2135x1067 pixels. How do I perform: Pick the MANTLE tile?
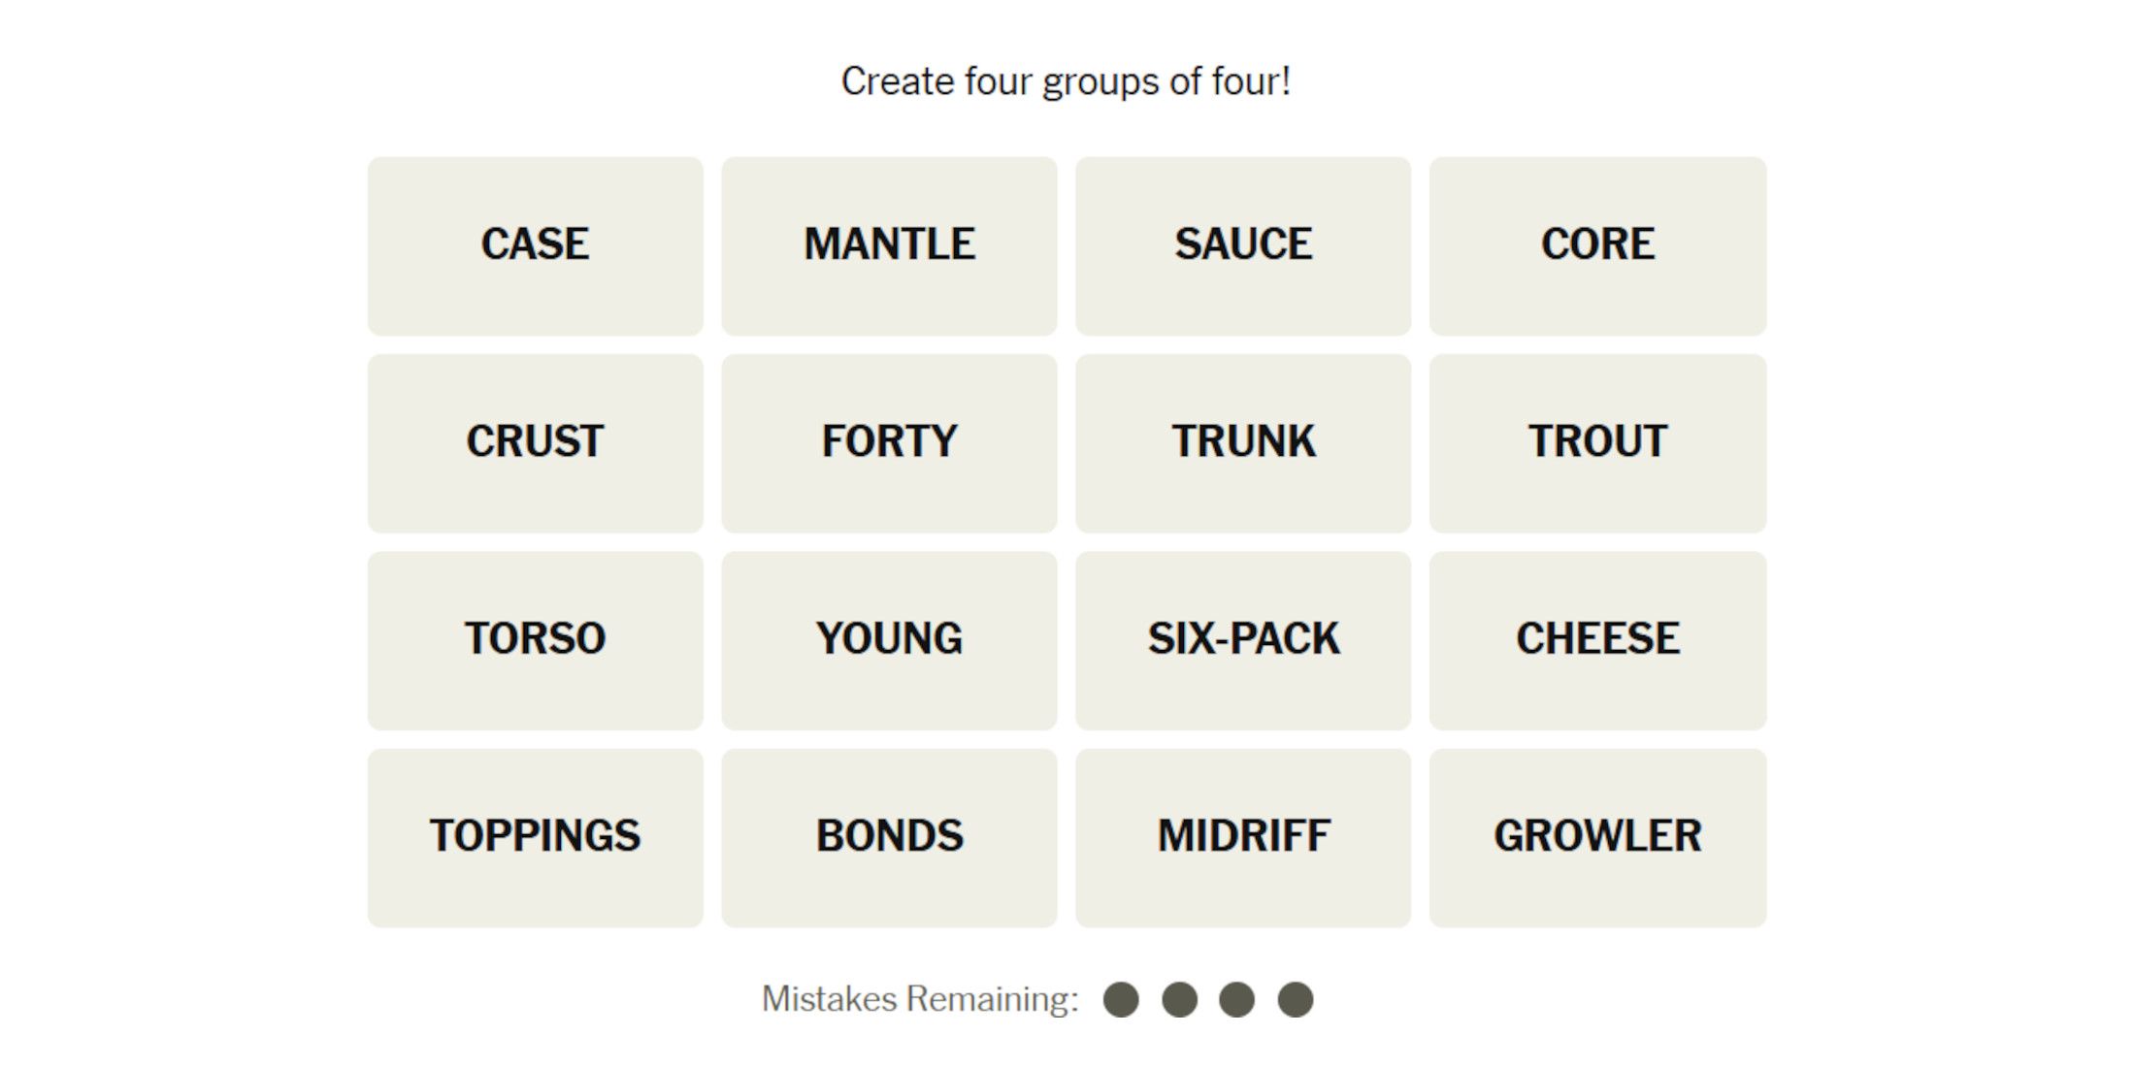pos(889,245)
